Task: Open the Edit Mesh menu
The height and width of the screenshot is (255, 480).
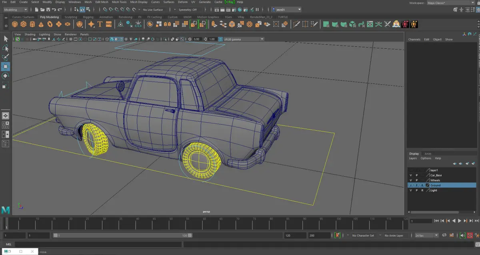Action: [102, 2]
